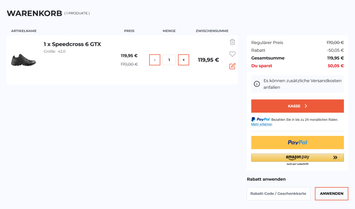355x209 pixels.
Task: Click the ZWISCHENSUMME column header
Action: pos(212,31)
